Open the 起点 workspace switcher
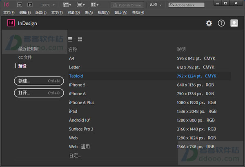Screen dimensions: 245x167 156,5
